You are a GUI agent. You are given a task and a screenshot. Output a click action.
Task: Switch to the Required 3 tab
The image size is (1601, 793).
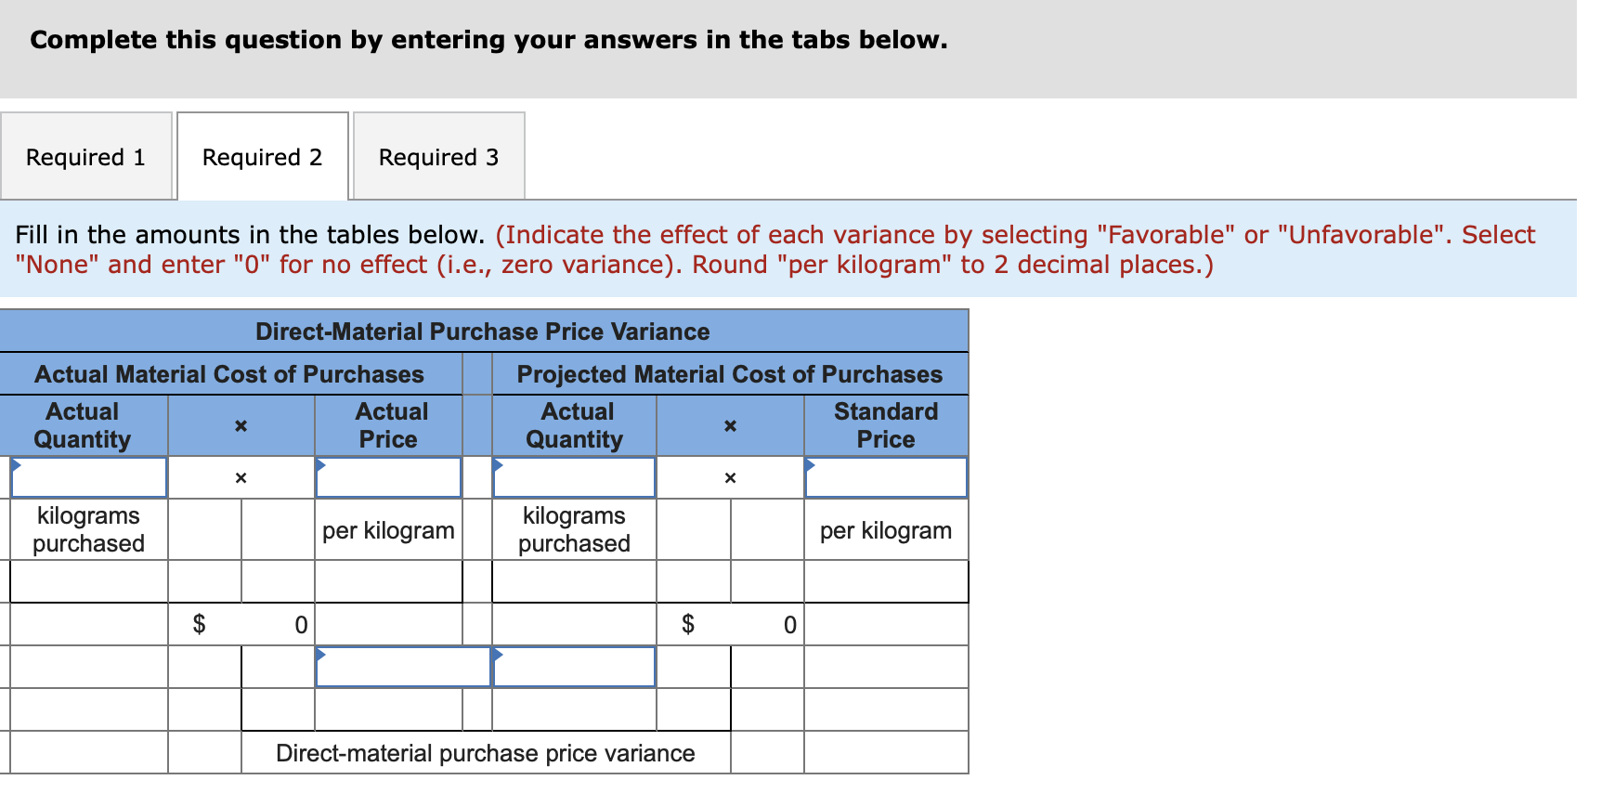[438, 157]
